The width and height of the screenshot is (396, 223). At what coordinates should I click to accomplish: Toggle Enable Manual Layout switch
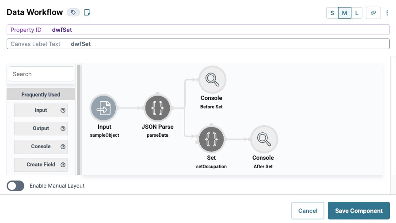pos(15,186)
